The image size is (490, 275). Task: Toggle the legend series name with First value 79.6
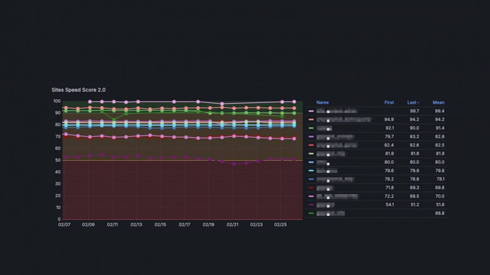point(327,171)
